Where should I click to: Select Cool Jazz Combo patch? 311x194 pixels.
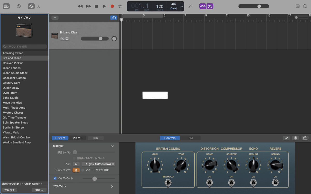(x=24, y=78)
